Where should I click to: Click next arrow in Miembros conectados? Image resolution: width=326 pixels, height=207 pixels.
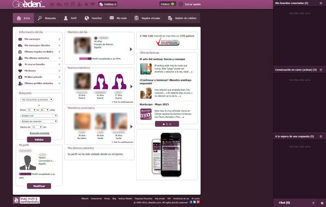coord(131,127)
